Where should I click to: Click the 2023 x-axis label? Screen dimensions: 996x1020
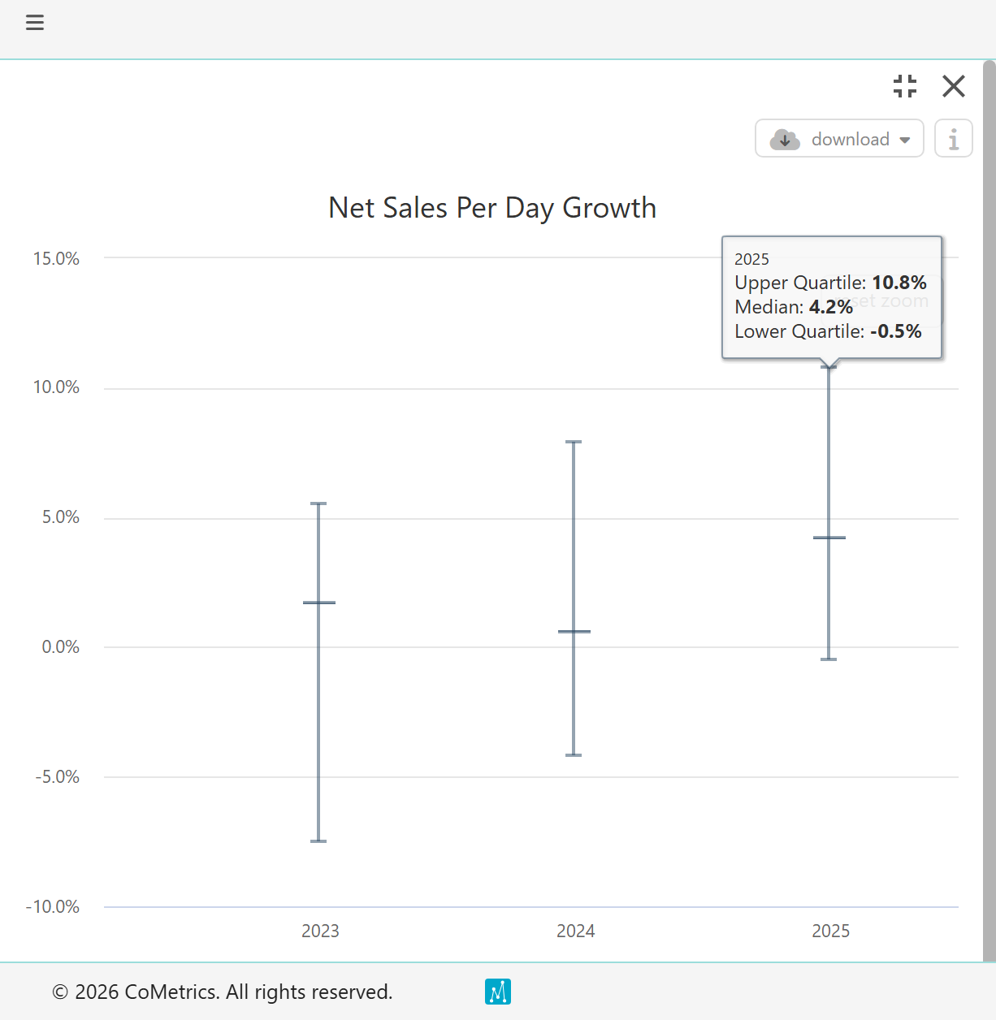click(x=320, y=931)
